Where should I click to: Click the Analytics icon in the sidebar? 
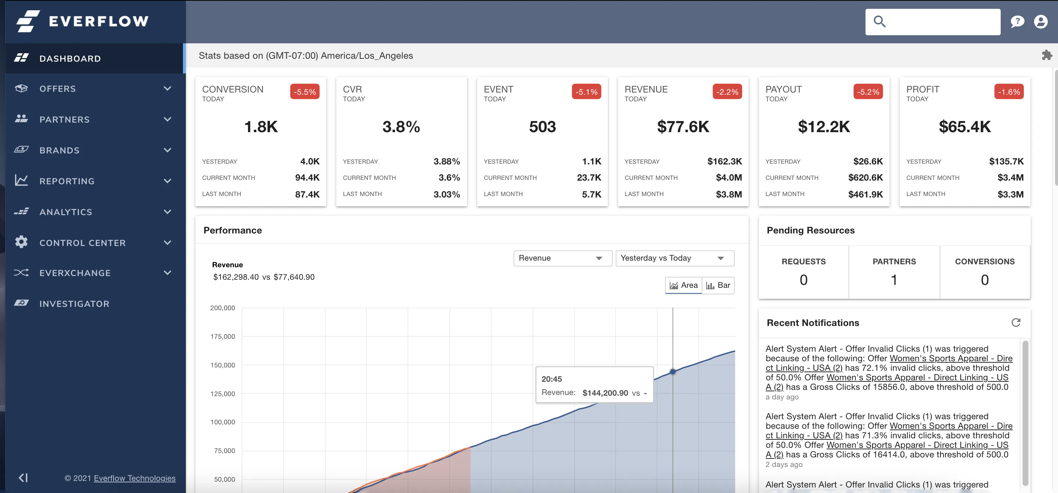click(x=21, y=211)
